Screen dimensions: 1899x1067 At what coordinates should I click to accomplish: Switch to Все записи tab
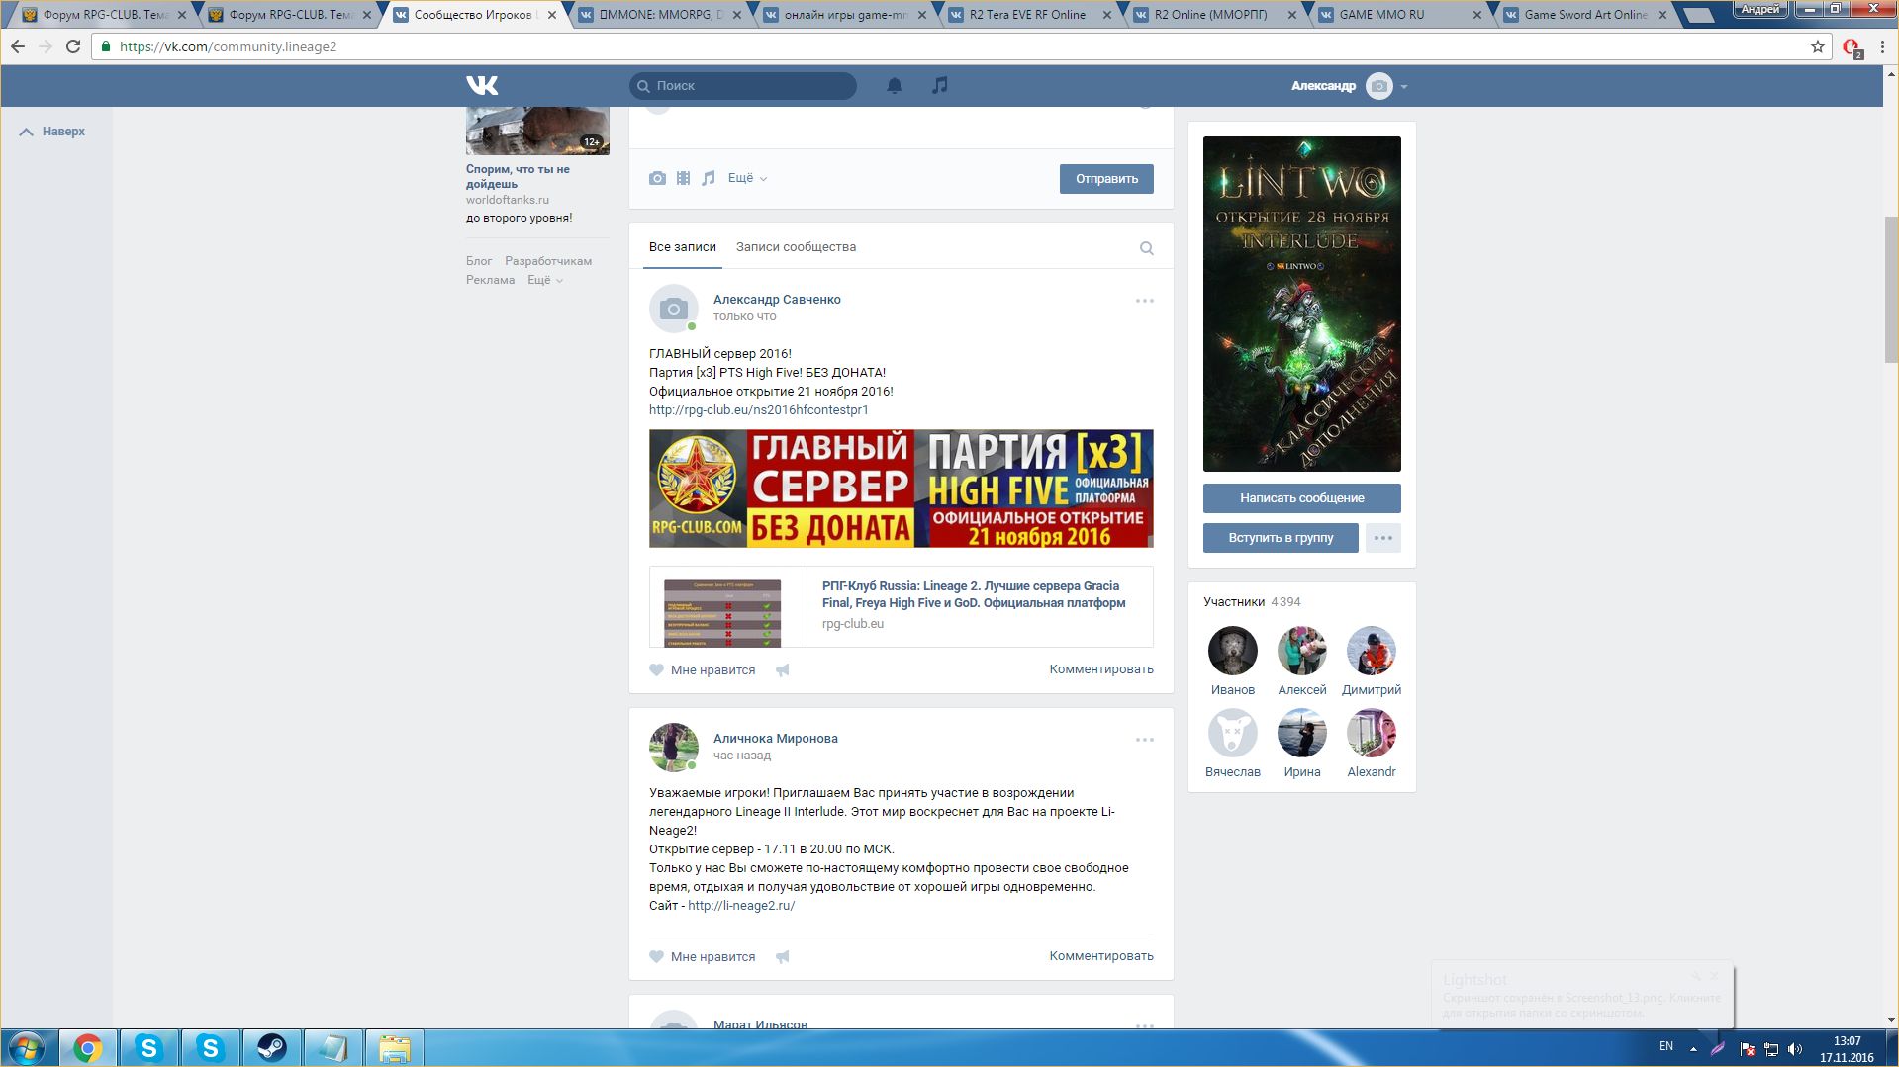pos(682,247)
